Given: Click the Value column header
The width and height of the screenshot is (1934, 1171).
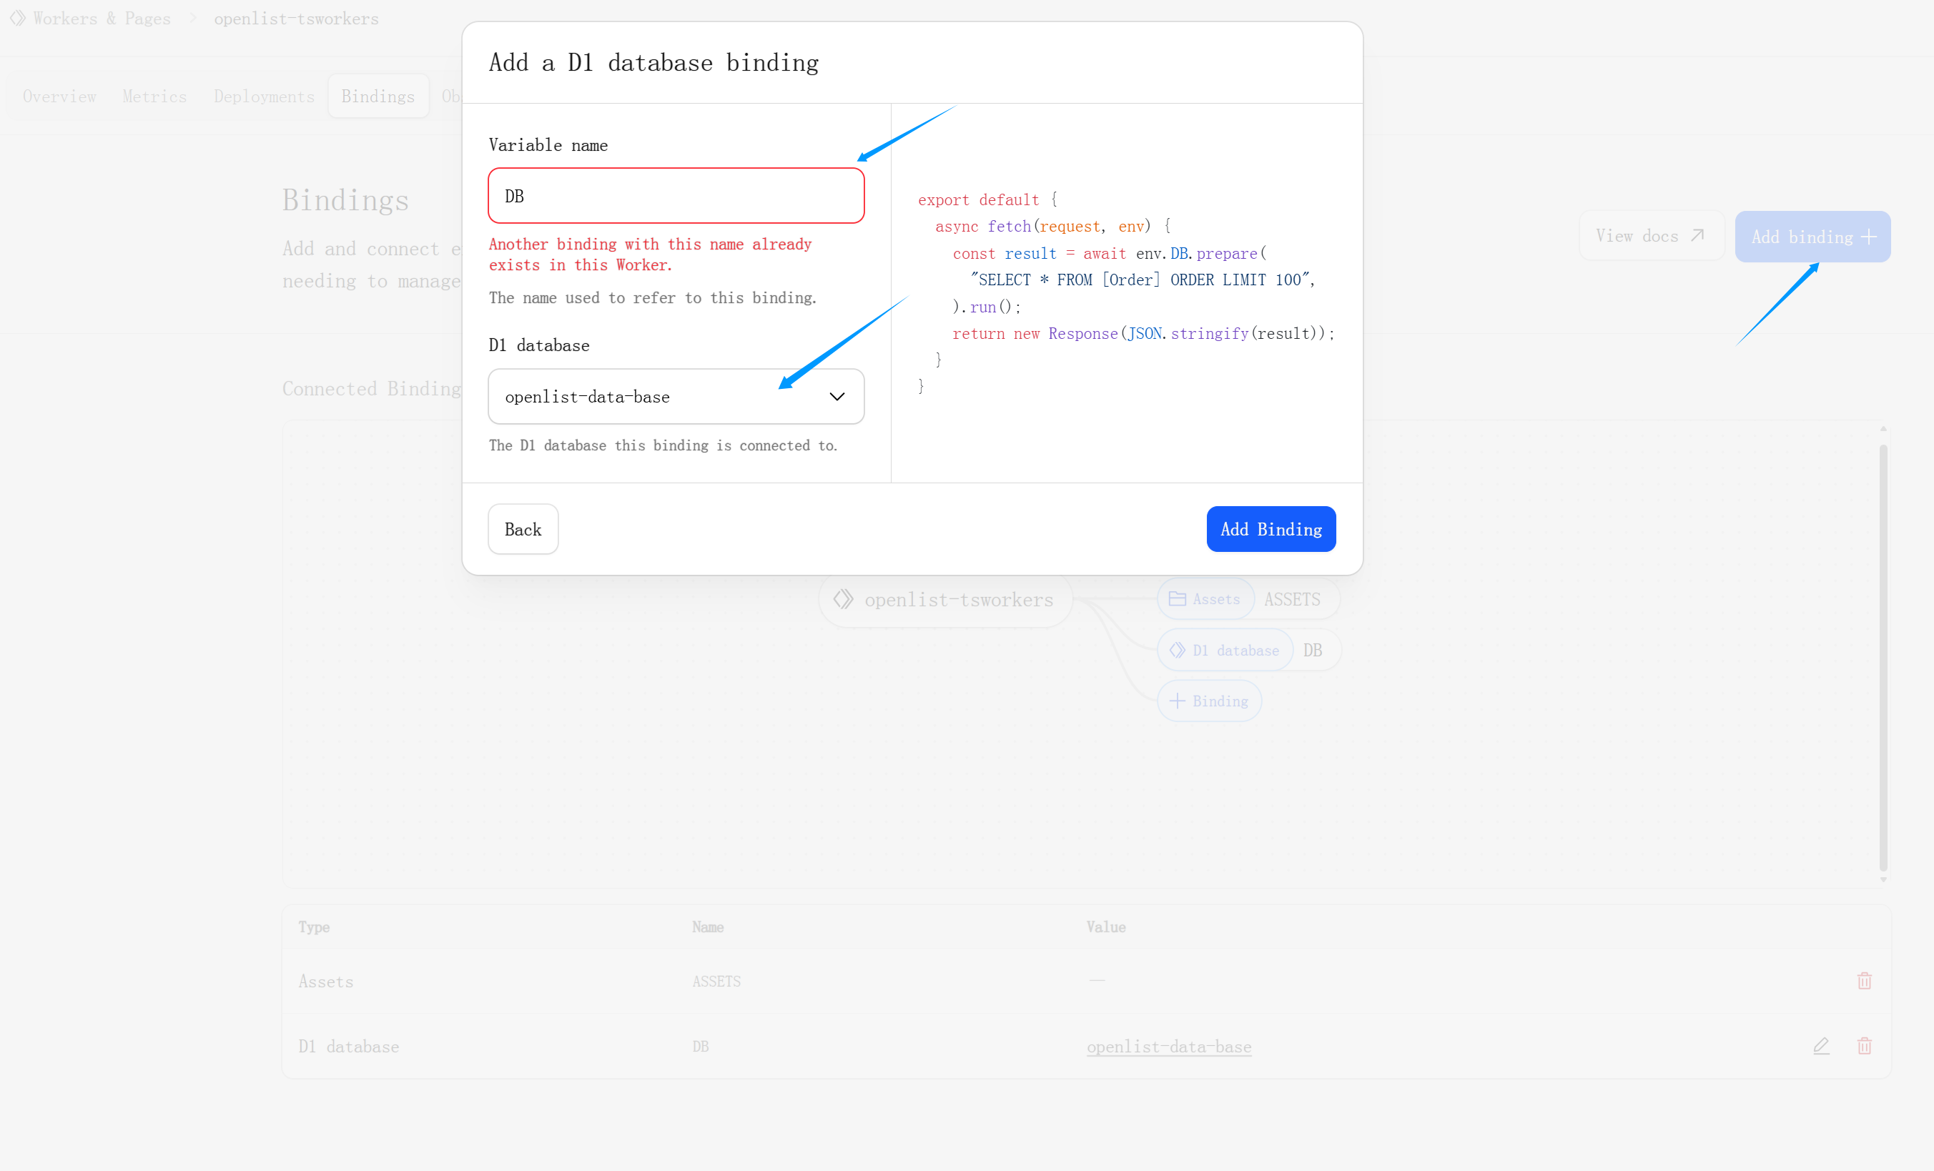Looking at the screenshot, I should [x=1106, y=927].
